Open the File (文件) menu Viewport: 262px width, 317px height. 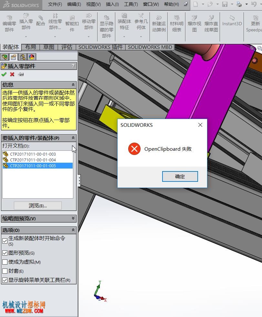coord(55,4)
